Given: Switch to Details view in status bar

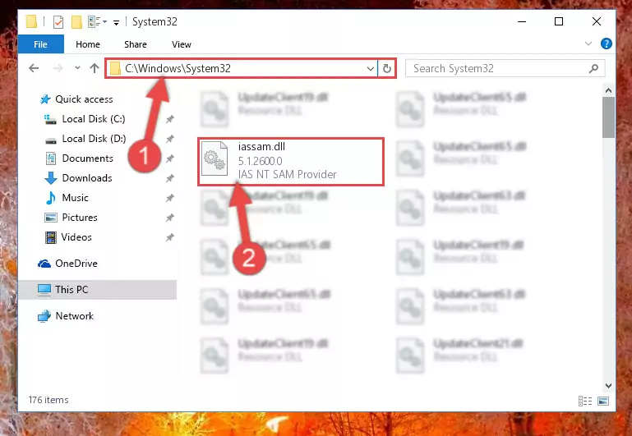Looking at the screenshot, I should point(585,401).
